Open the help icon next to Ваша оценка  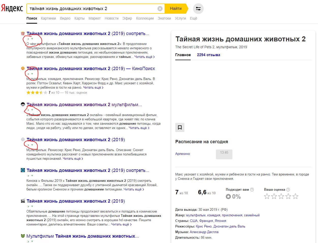pyautogui.click(x=288, y=189)
